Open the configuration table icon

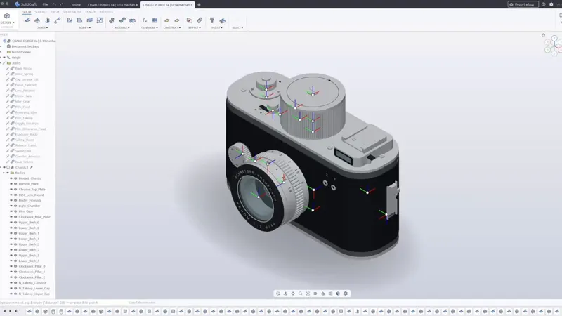155,20
